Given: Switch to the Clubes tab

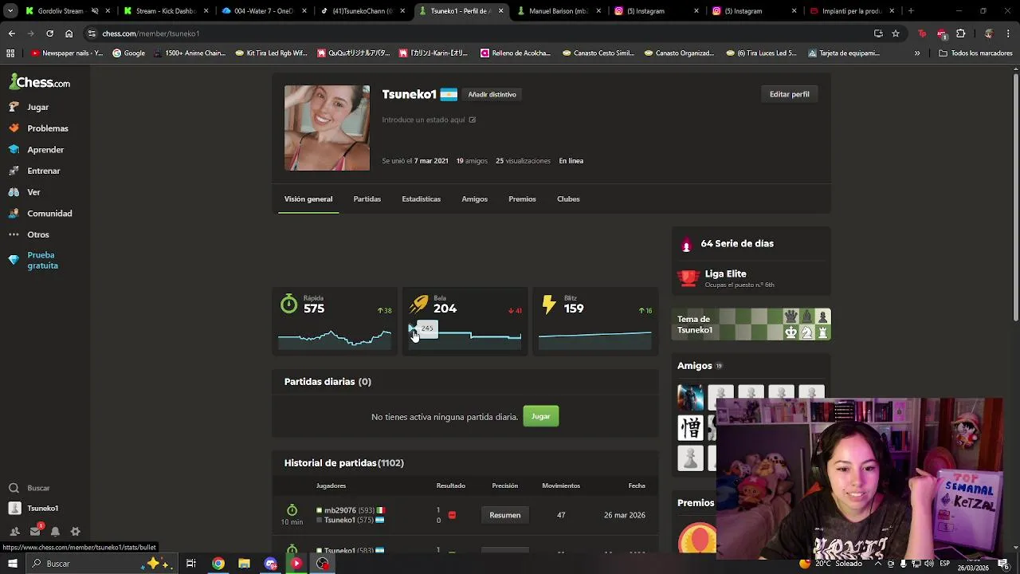Looking at the screenshot, I should [568, 199].
